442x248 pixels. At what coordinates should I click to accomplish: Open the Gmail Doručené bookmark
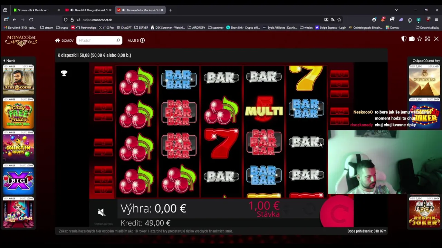tap(20, 28)
